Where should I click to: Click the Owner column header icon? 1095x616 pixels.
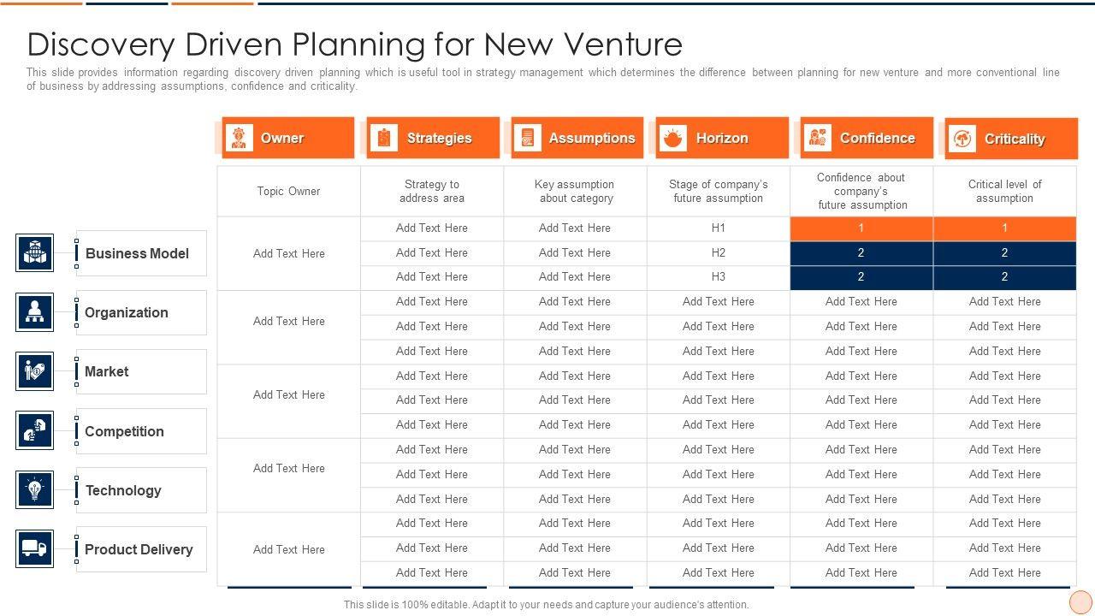[x=239, y=138]
